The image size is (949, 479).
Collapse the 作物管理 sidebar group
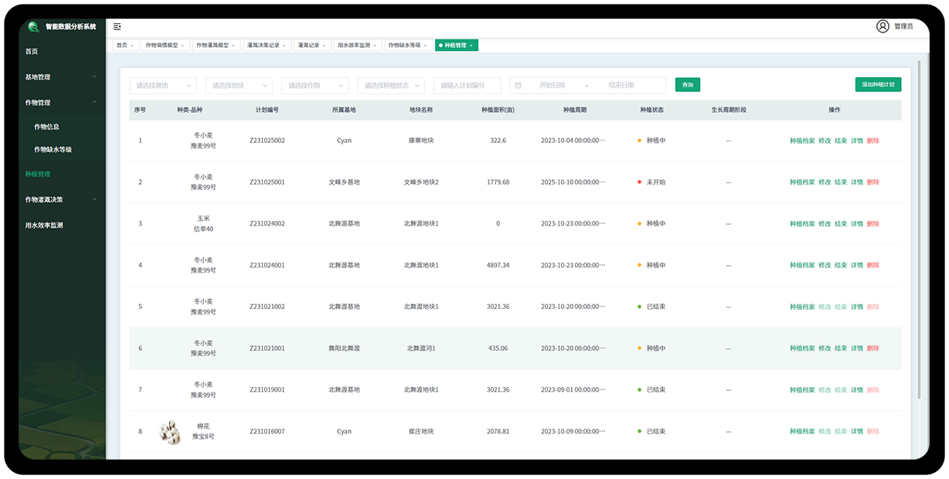[60, 103]
